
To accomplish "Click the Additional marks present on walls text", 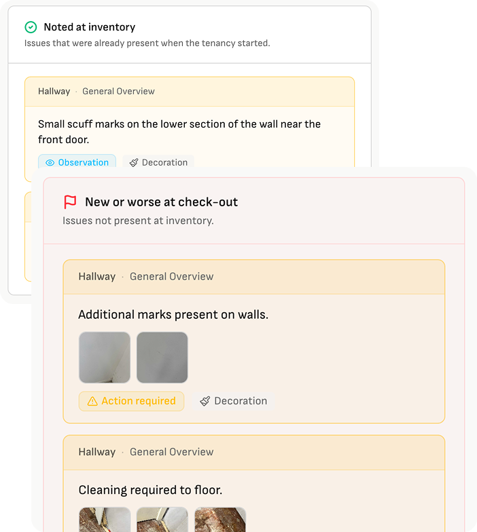I will [x=173, y=315].
